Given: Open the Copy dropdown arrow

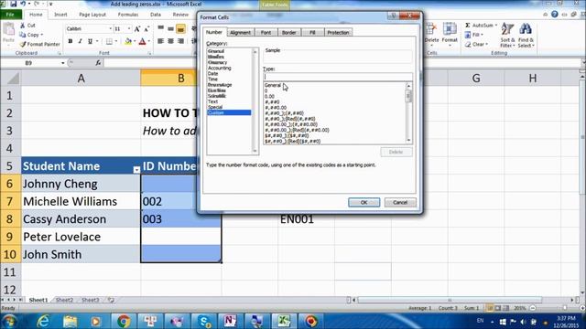Looking at the screenshot, I should pos(42,35).
